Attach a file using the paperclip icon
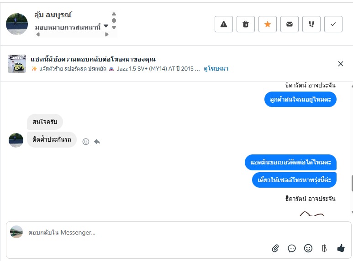Screen dimensions: 353x261 [x=275, y=248]
